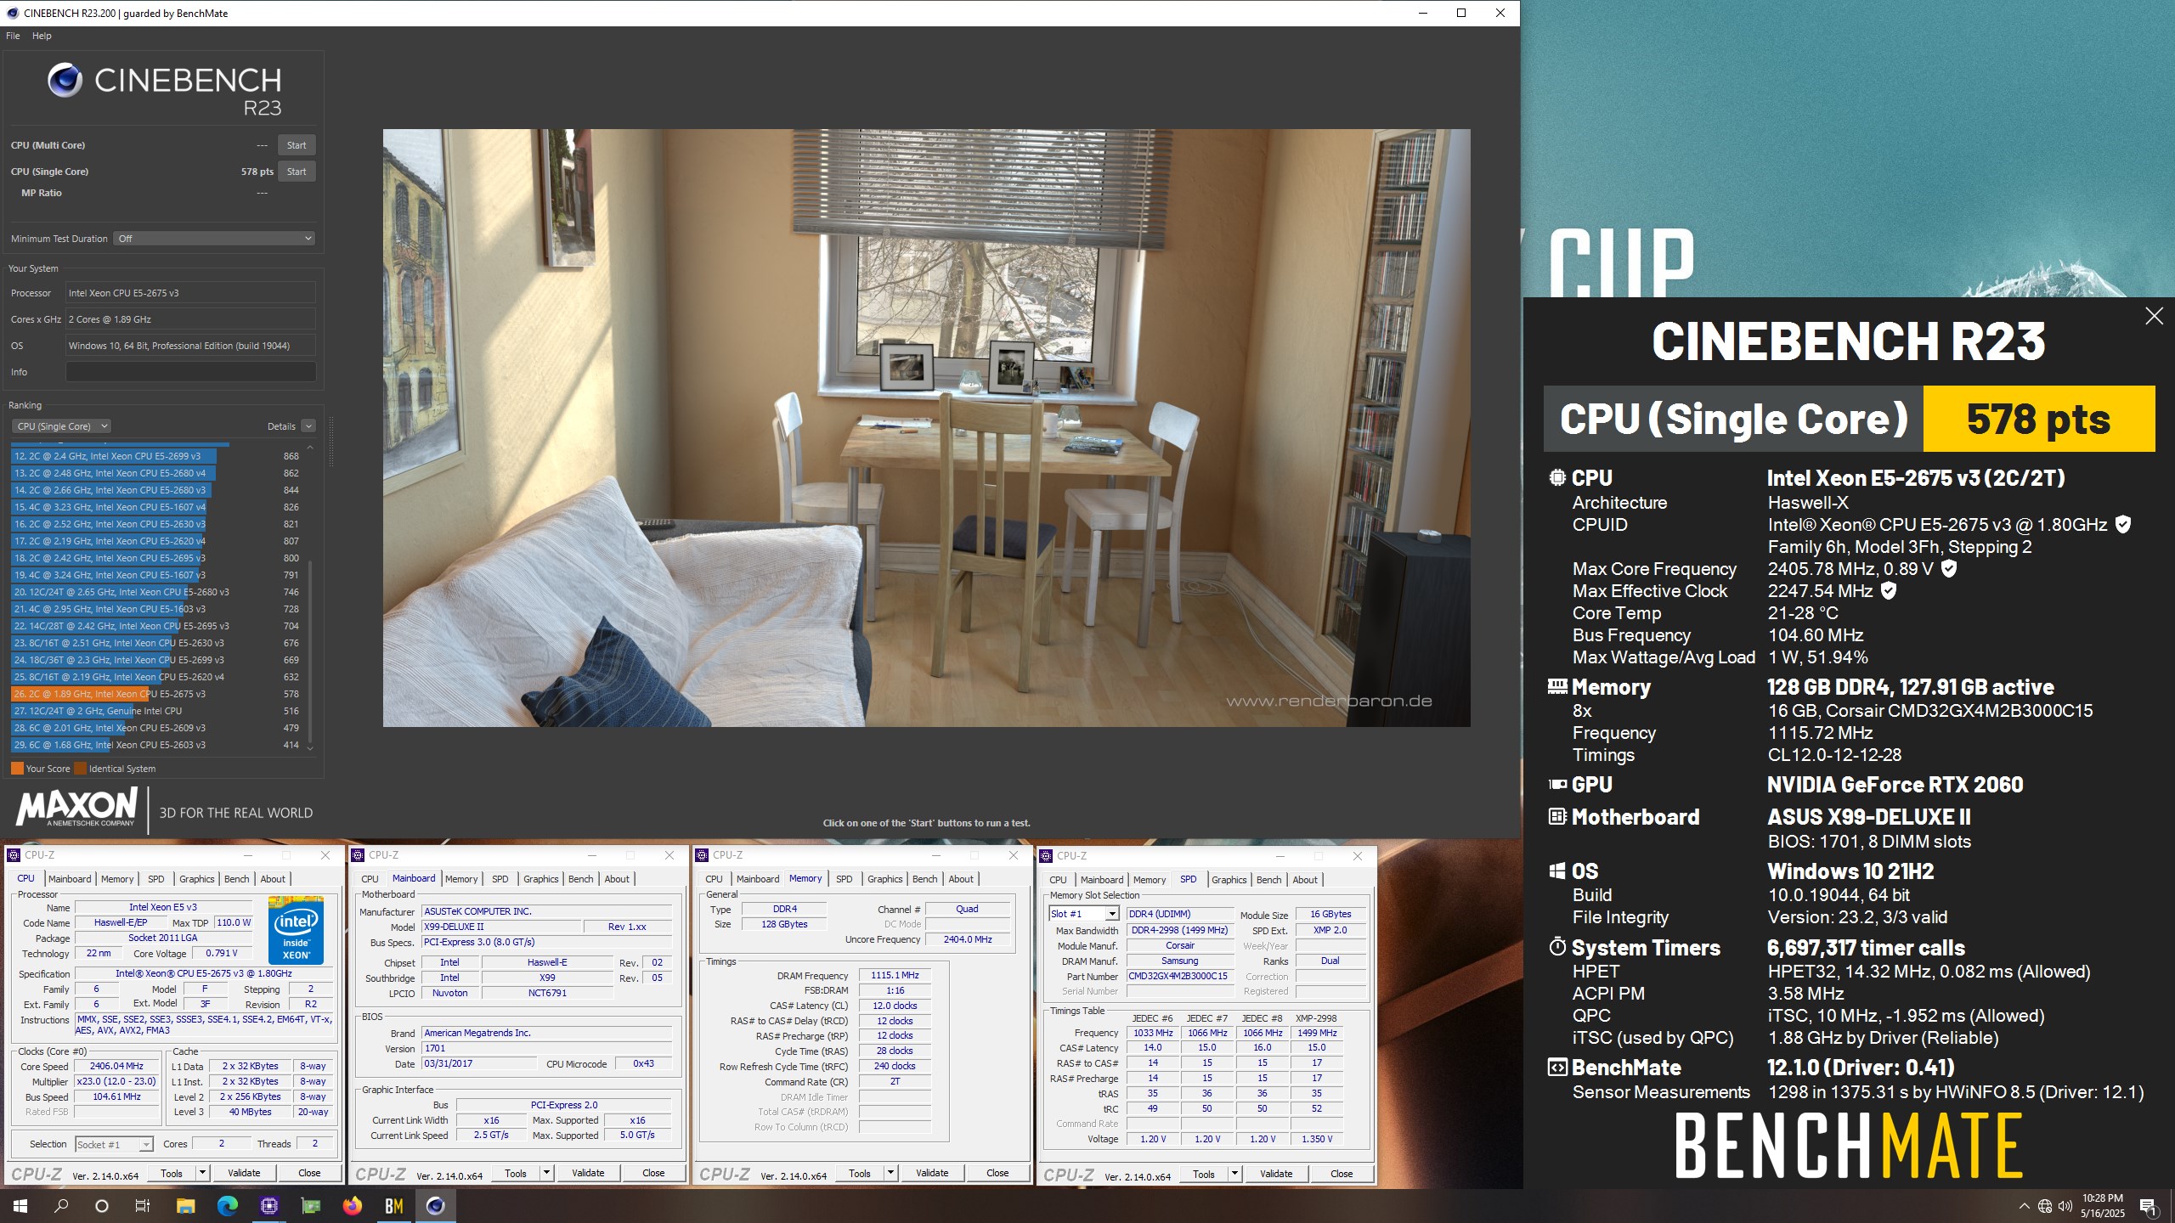Viewport: 2175px width, 1223px height.
Task: Click Cinebench icon on the taskbar
Action: point(435,1206)
